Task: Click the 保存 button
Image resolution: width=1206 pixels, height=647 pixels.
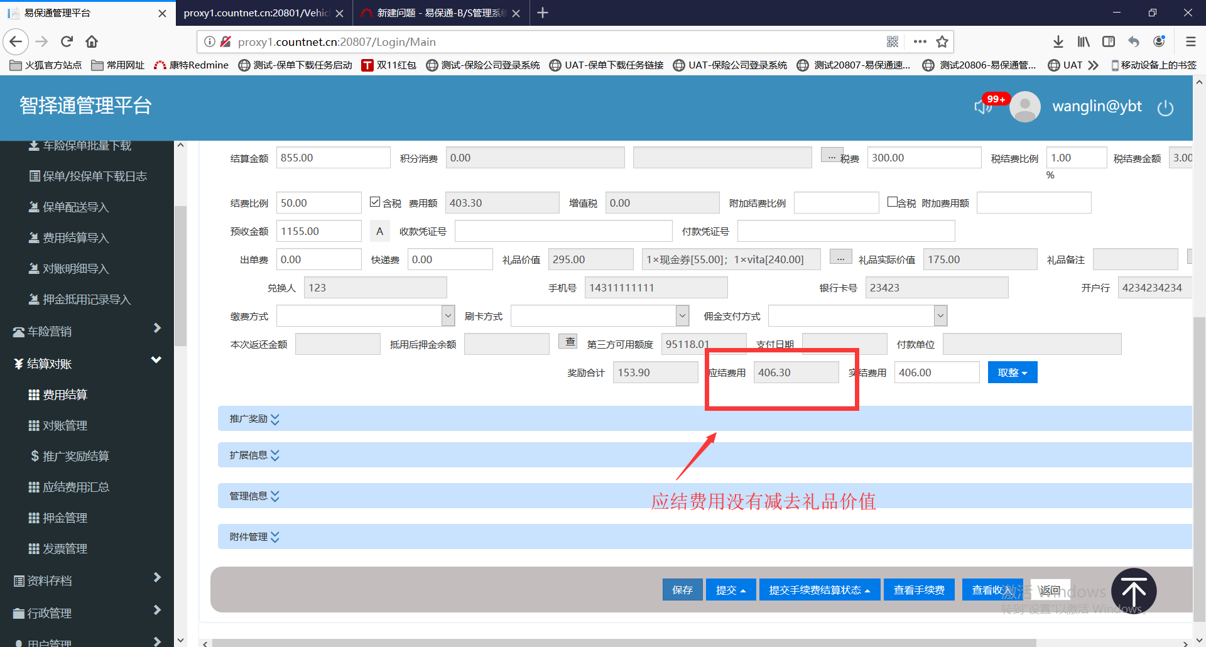Action: (x=682, y=590)
